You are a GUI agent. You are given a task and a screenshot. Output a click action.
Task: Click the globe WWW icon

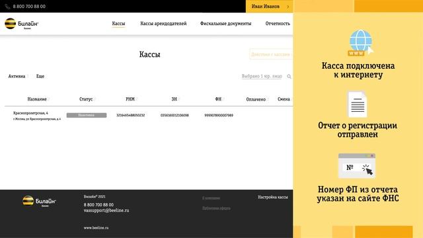click(x=361, y=42)
